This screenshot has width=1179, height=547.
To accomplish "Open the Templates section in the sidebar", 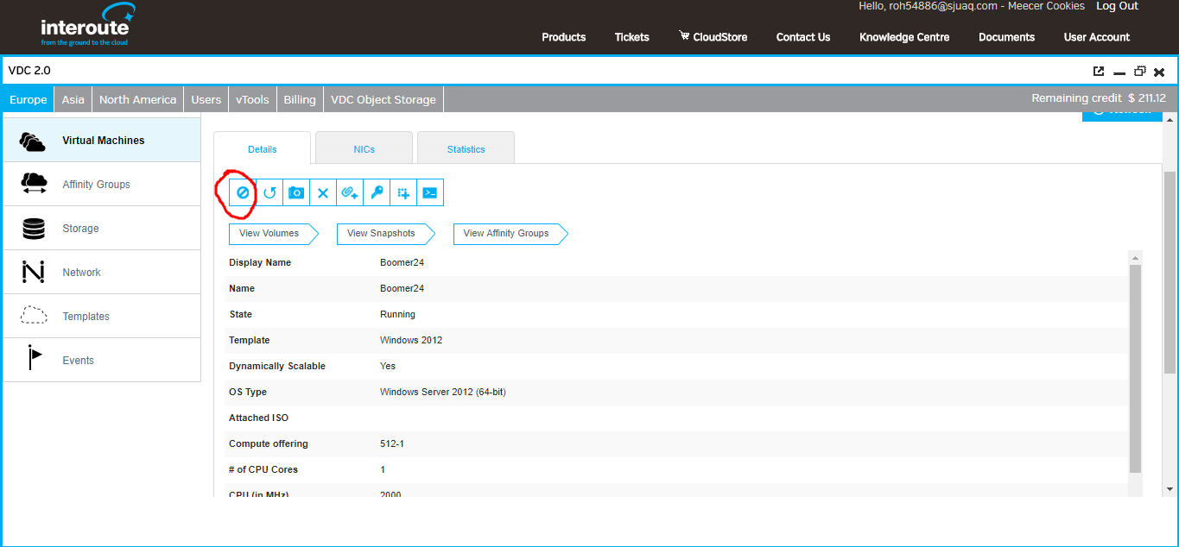I will coord(102,316).
